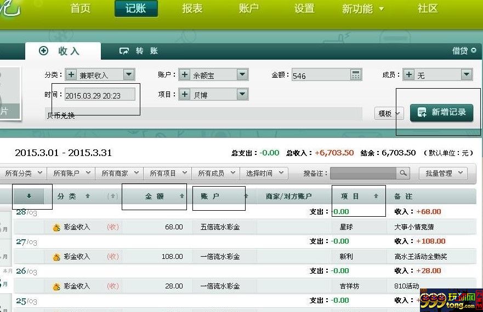Viewport: 483px width, 312px height.
Task: Open the 设置 settings menu
Action: pyautogui.click(x=304, y=8)
